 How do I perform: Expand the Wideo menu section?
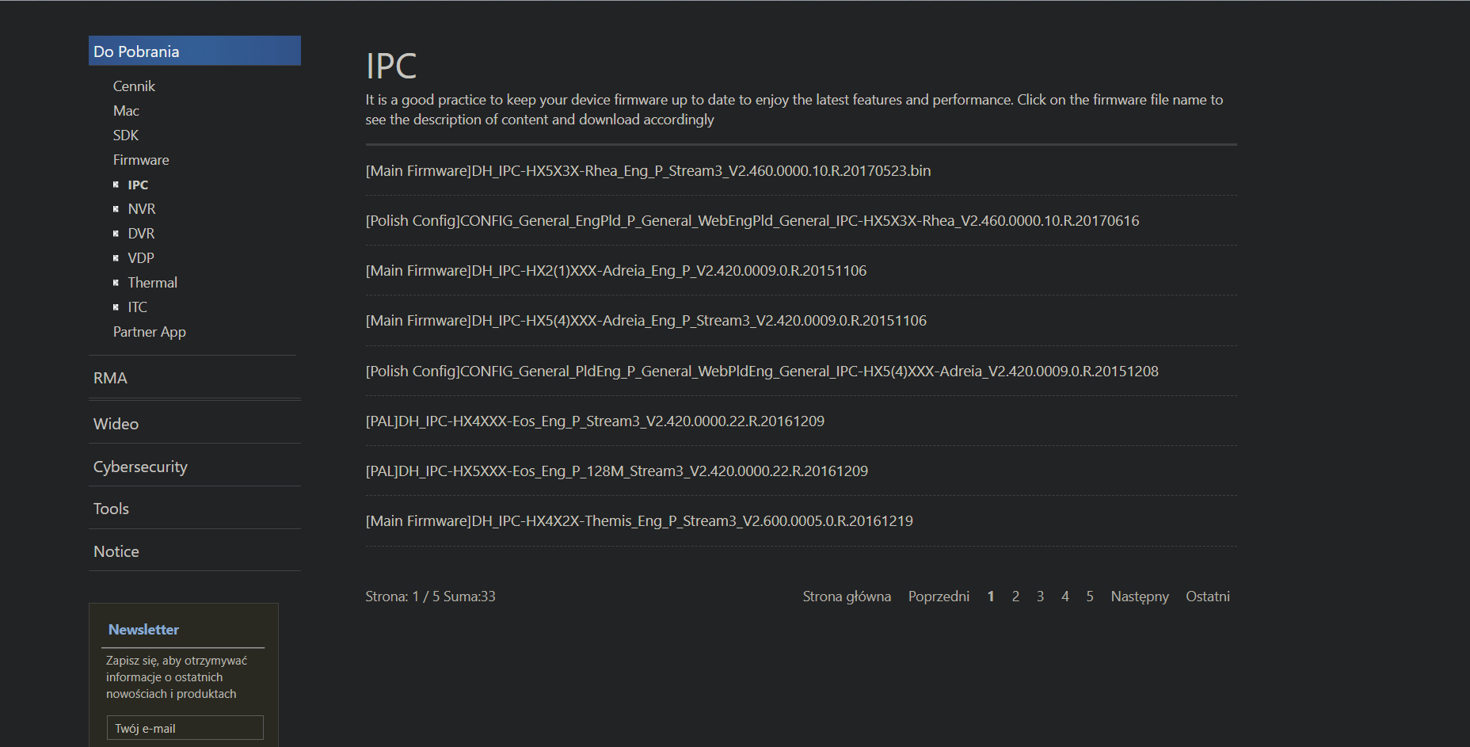click(x=116, y=424)
